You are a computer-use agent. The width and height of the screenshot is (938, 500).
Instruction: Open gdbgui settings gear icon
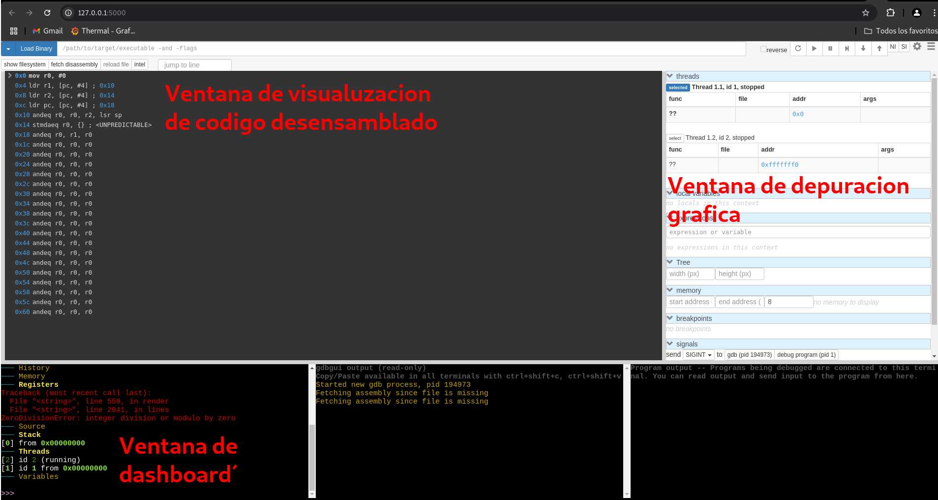click(x=917, y=46)
